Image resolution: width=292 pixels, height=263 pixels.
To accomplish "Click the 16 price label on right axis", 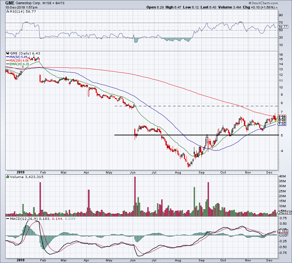I will coord(281,55).
